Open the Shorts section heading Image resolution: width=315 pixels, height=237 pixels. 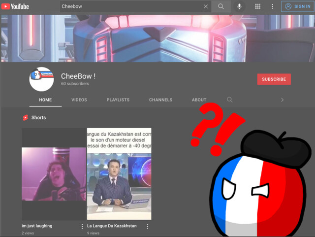tap(38, 117)
